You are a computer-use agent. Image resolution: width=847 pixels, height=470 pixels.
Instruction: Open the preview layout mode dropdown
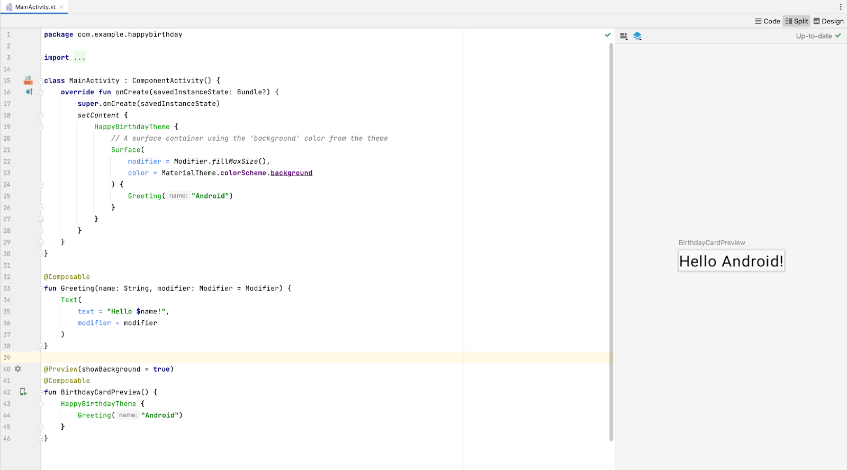coord(624,36)
